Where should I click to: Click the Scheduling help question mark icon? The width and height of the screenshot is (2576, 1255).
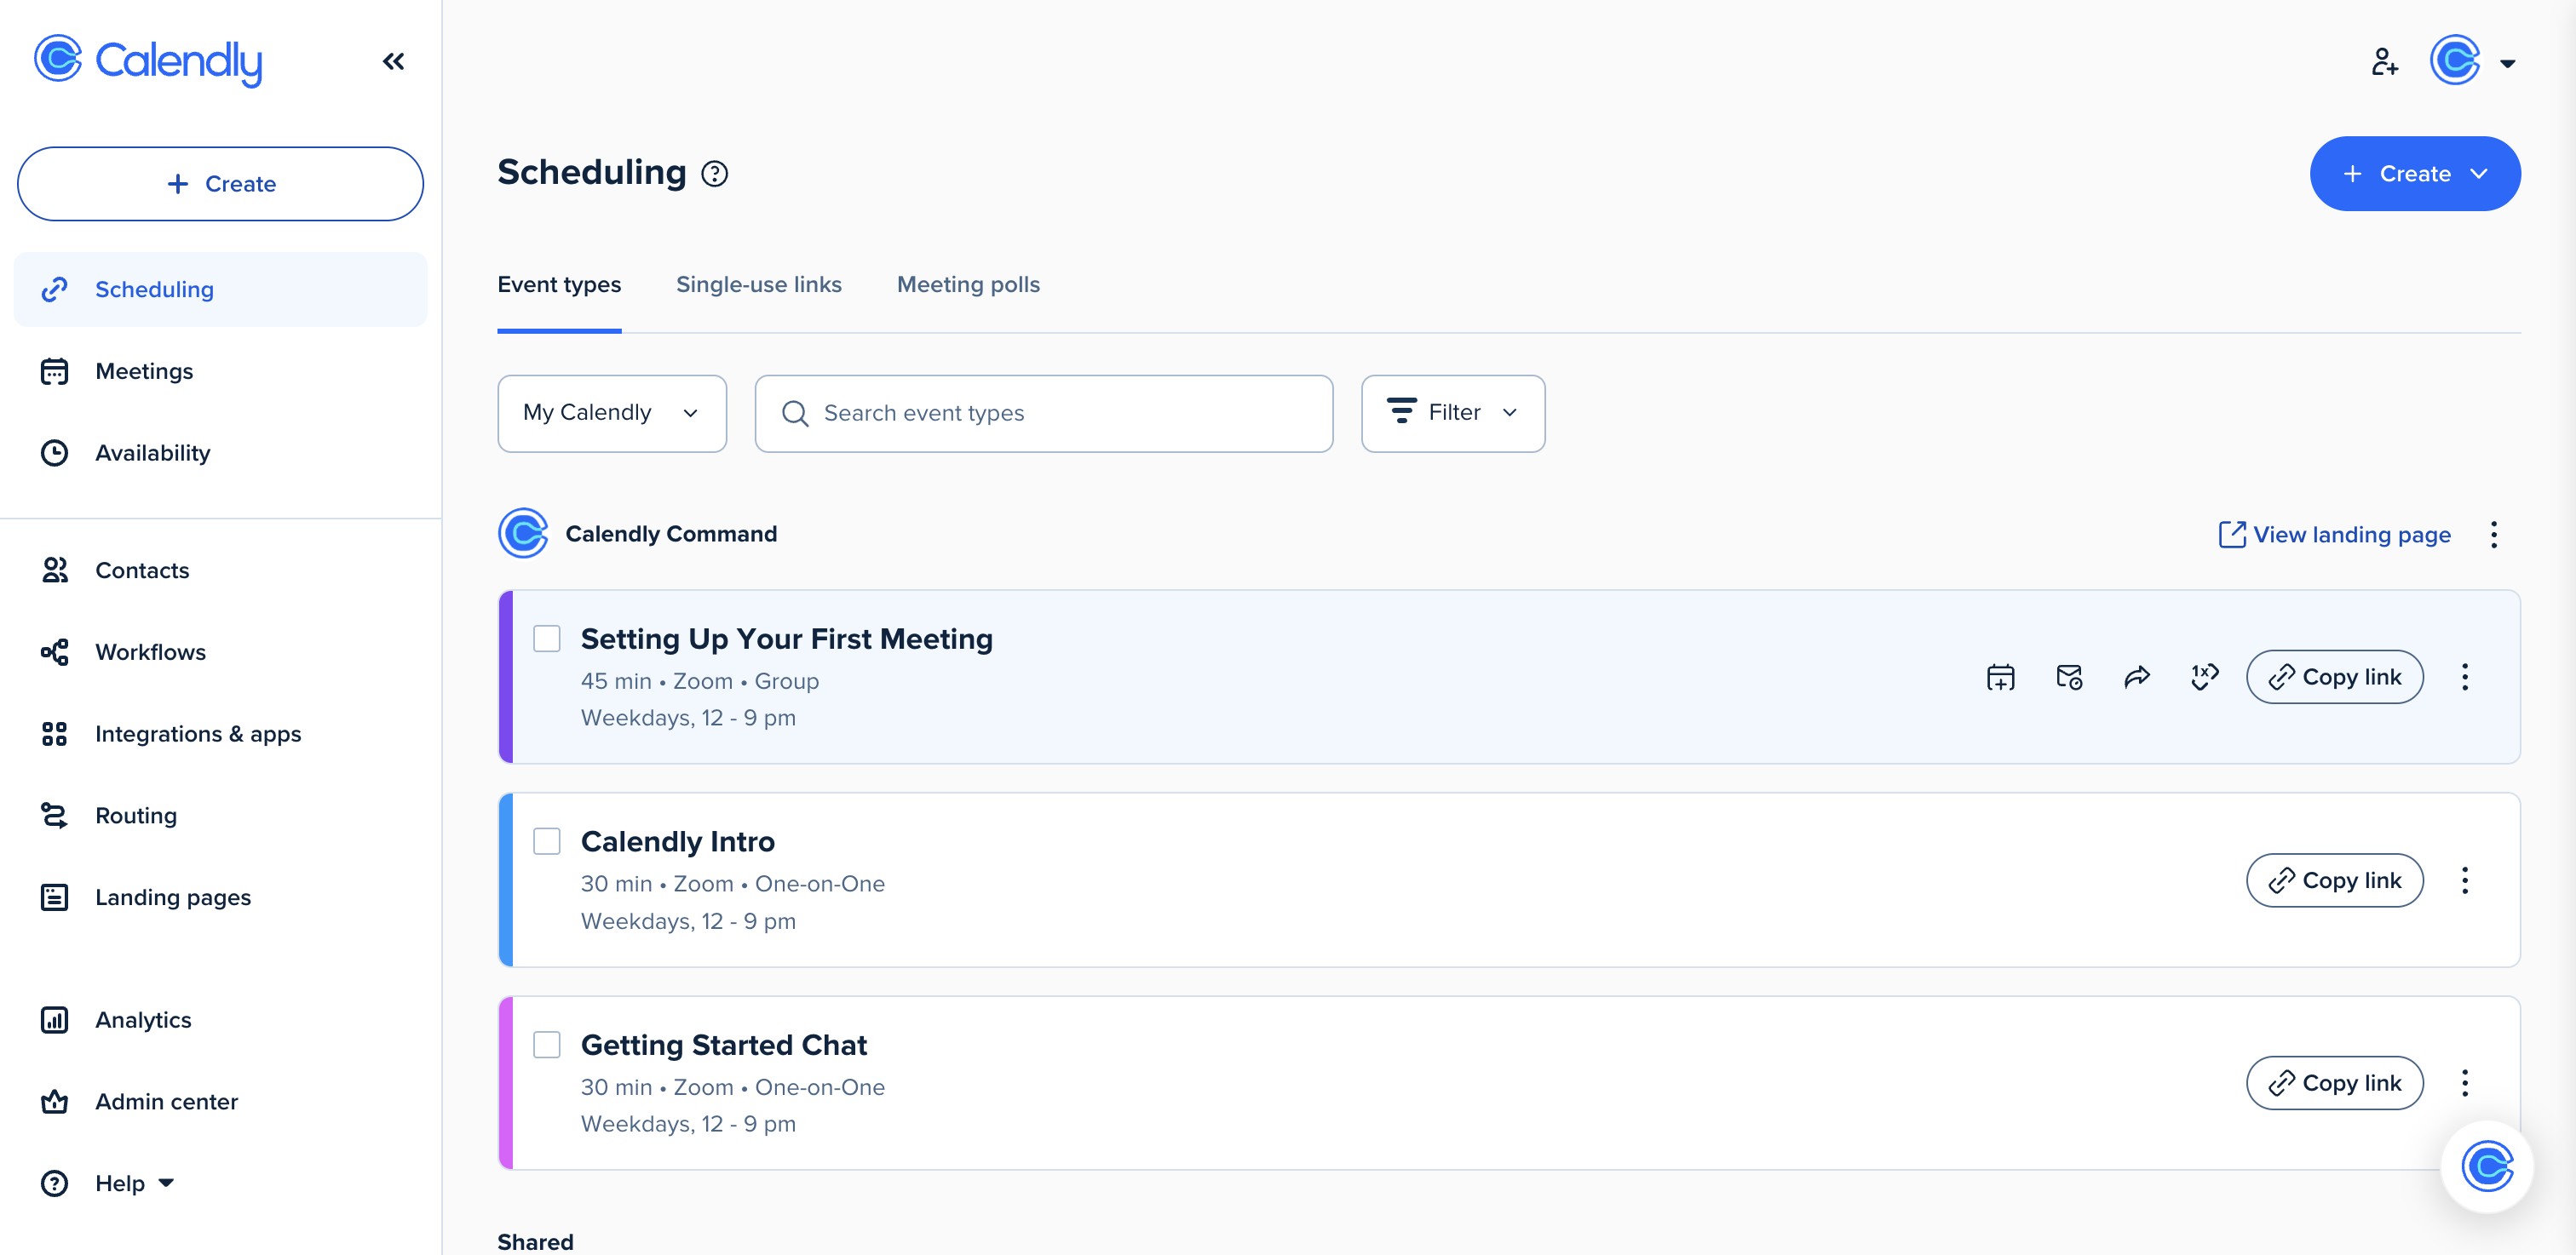point(714,174)
